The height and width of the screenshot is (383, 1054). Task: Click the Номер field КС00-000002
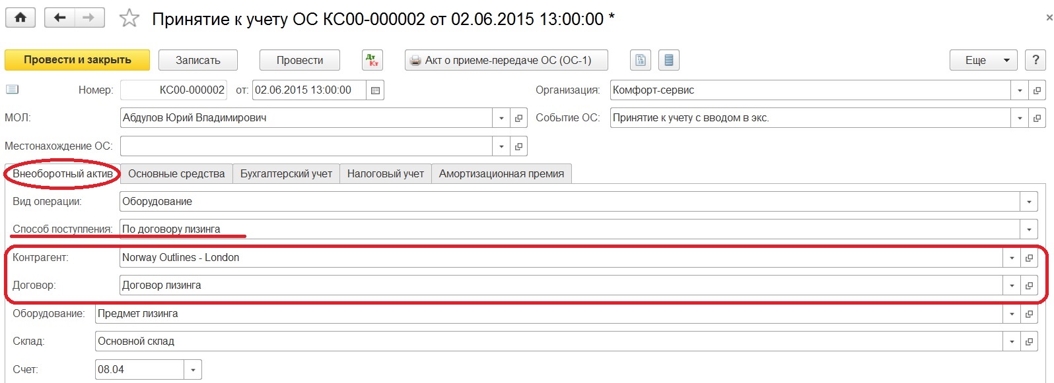(x=174, y=90)
